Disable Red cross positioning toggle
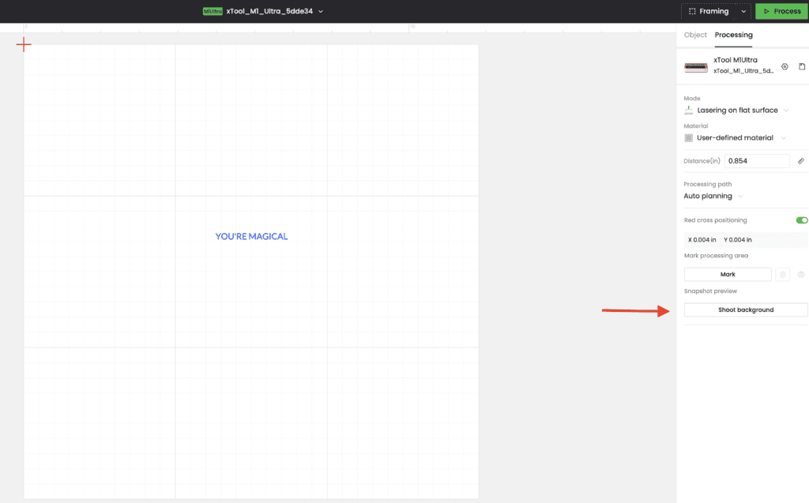 (x=802, y=220)
